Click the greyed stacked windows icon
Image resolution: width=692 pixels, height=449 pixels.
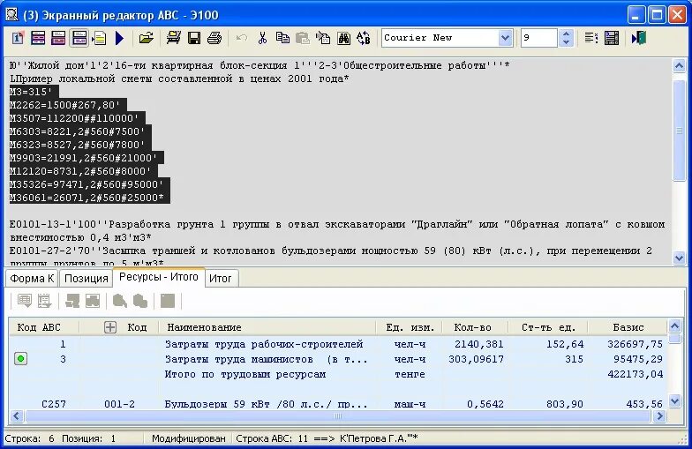pos(72,301)
